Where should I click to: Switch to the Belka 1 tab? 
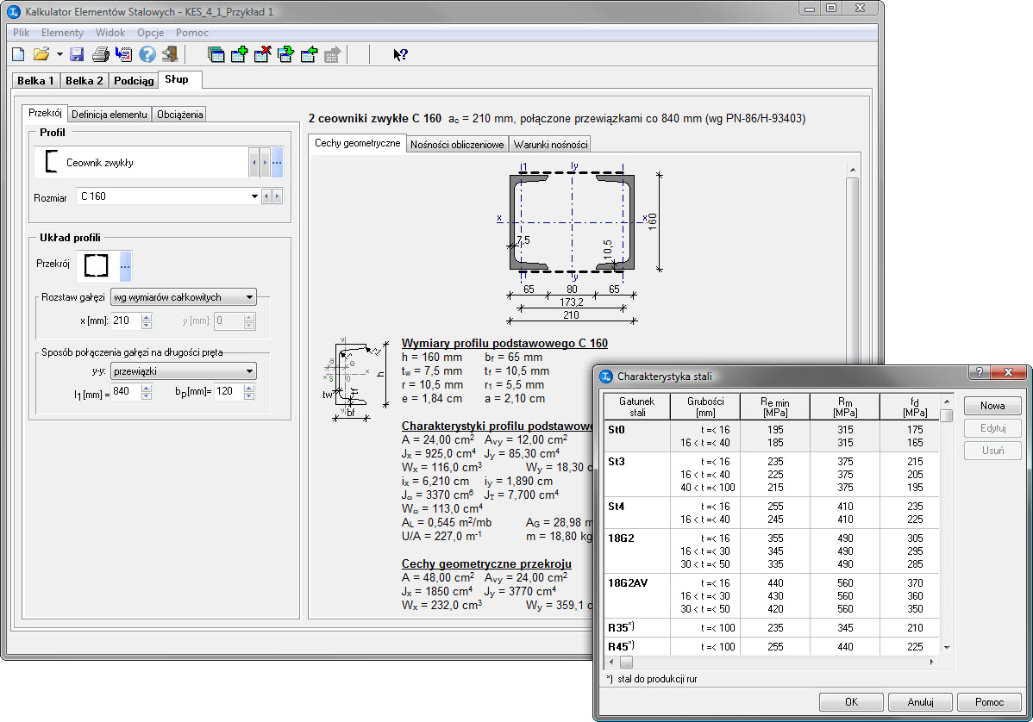tap(35, 80)
